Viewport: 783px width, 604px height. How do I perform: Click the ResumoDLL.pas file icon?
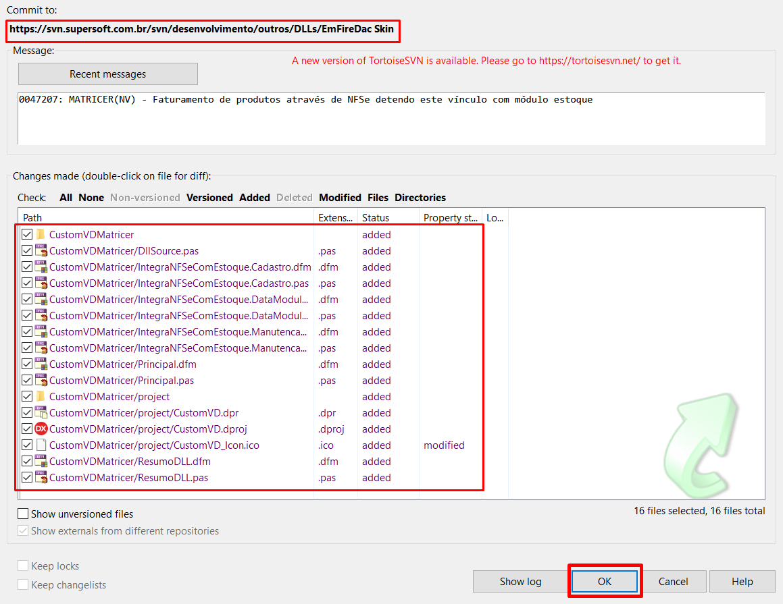pos(41,478)
